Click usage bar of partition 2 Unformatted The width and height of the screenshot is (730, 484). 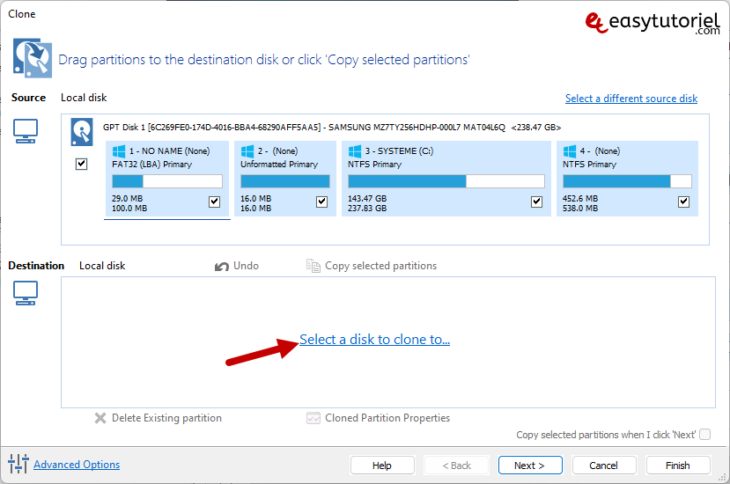(x=285, y=181)
